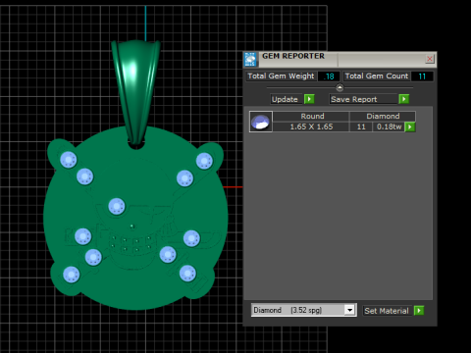This screenshot has width=471, height=353.
Task: Click the Total Gem Count label
Action: [377, 76]
